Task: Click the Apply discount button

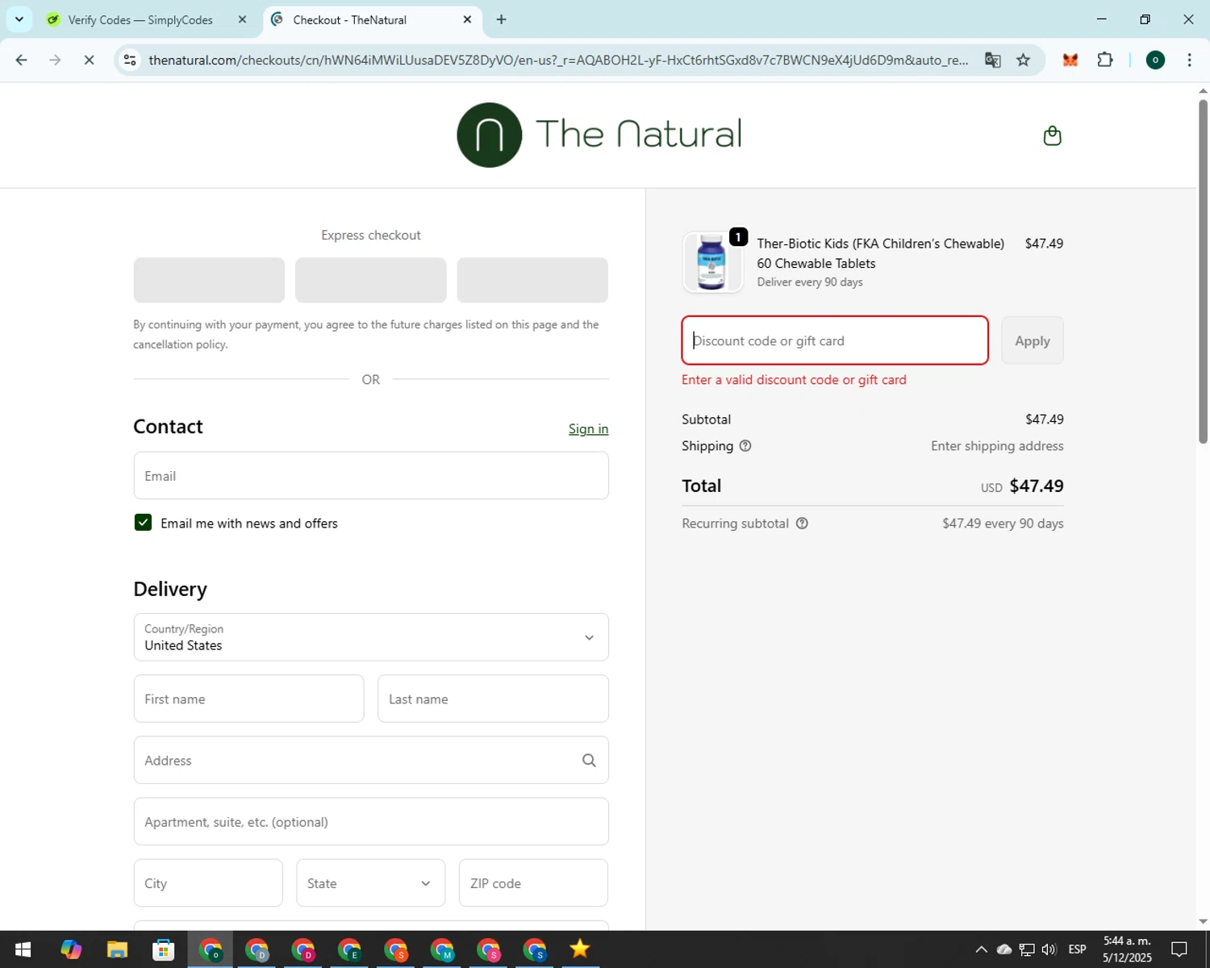Action: (1033, 340)
